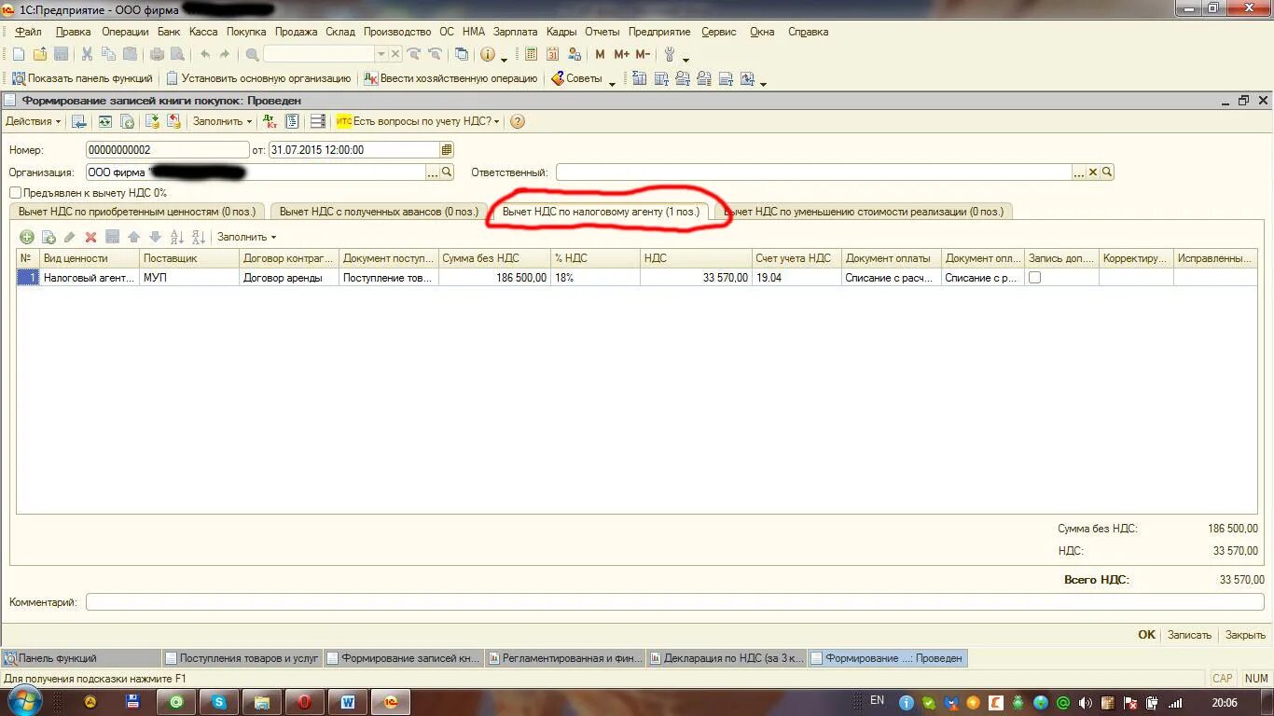
Task: Click the M- memory button
Action: tap(643, 55)
